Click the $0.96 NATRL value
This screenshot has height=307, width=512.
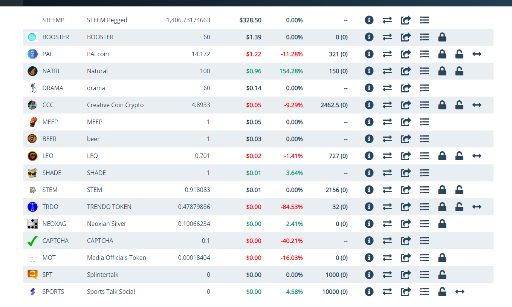point(254,71)
